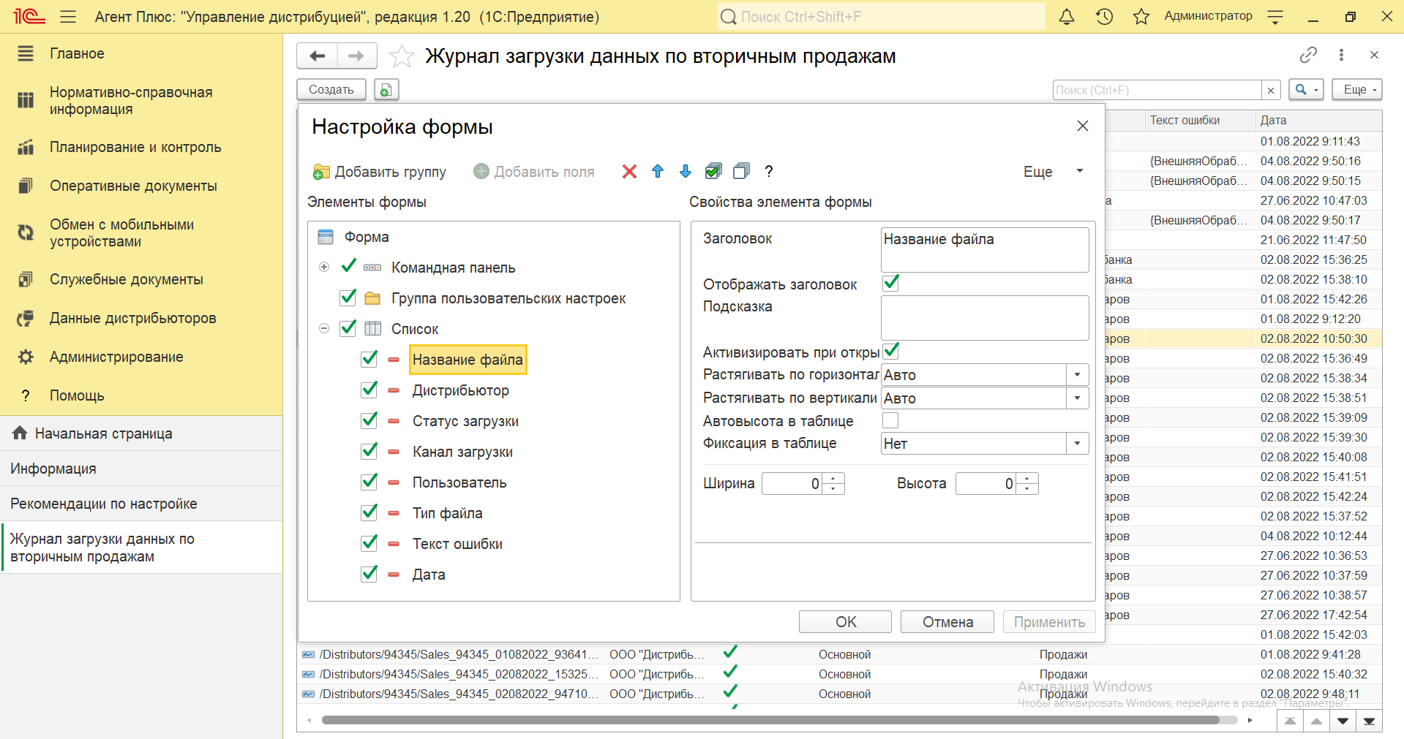Image resolution: width=1404 pixels, height=739 pixels.
Task: Click the create-by-copy icon next to Создать
Action: (386, 89)
